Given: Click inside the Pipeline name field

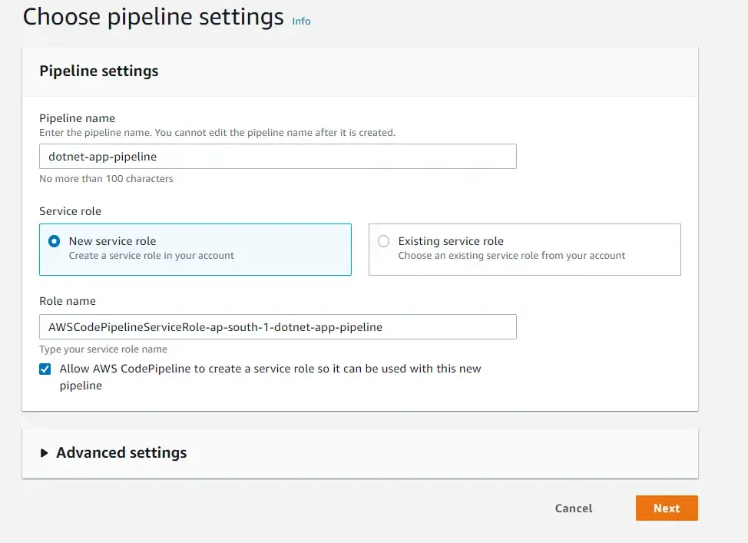Looking at the screenshot, I should tap(278, 156).
